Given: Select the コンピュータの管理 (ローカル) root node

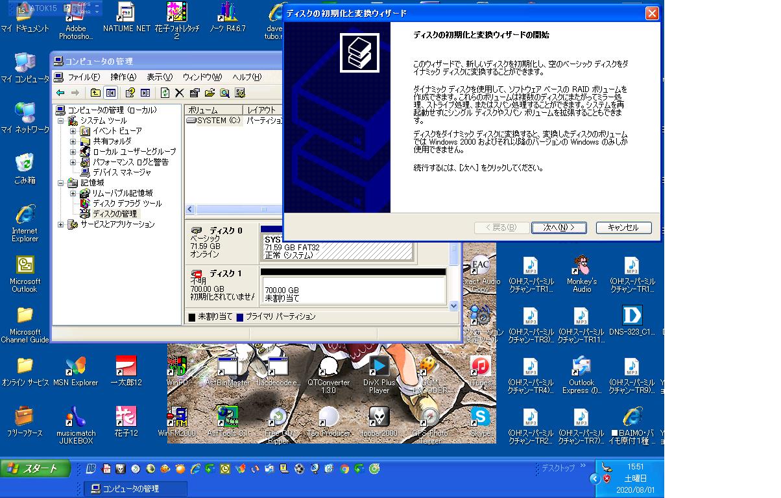Looking at the screenshot, I should tap(112, 110).
